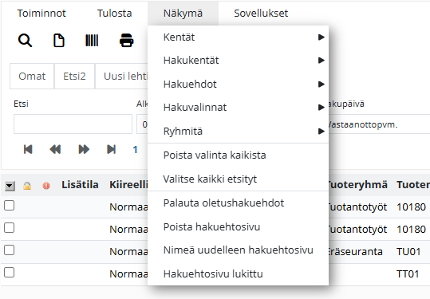This screenshot has width=430, height=299.
Task: Expand the Hakukentät submenu
Action: 238,61
